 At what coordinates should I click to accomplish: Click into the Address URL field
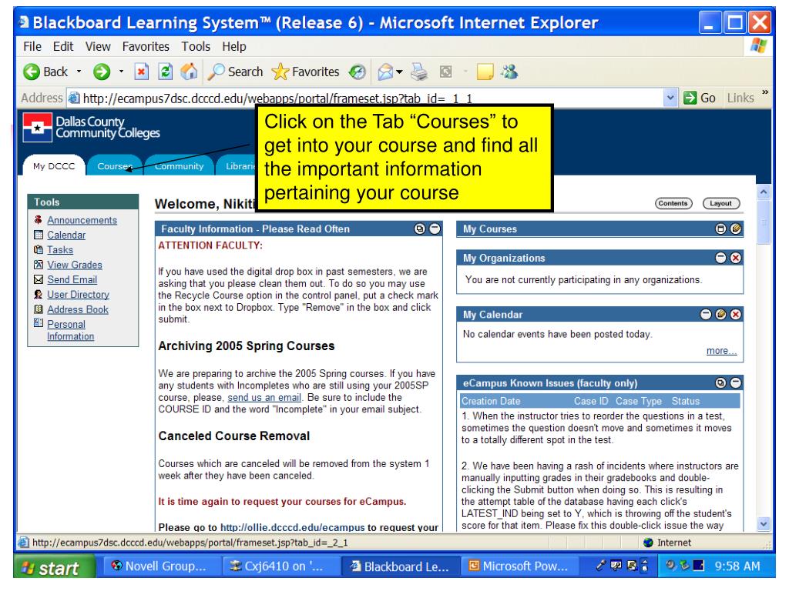(x=366, y=98)
